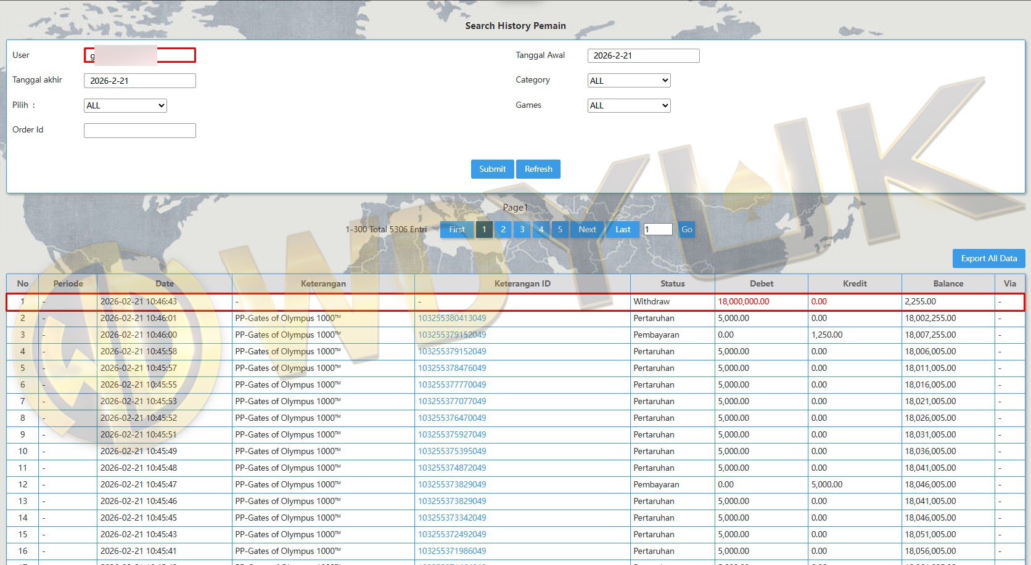This screenshot has height=565, width=1031.
Task: Click the Order Id input field
Action: [x=140, y=131]
